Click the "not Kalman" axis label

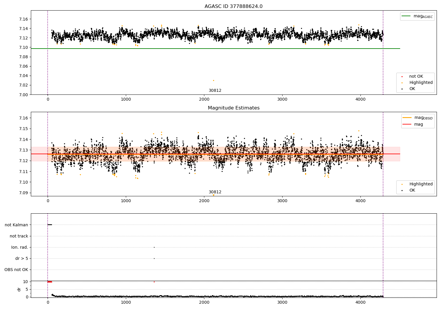pyautogui.click(x=16, y=225)
